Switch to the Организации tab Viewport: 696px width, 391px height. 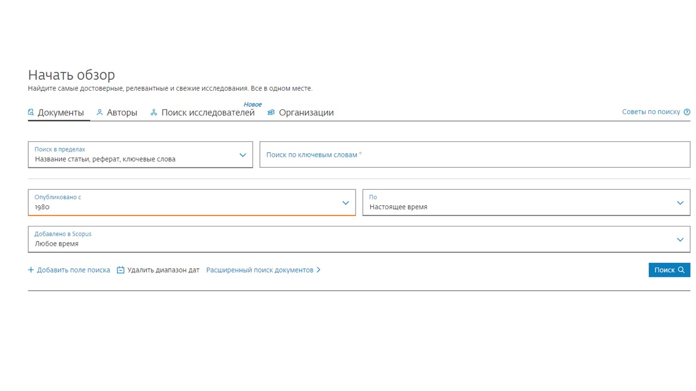pos(306,112)
